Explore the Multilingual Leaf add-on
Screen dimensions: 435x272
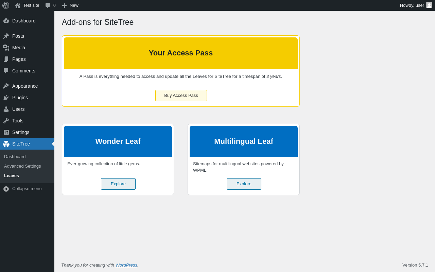244,184
